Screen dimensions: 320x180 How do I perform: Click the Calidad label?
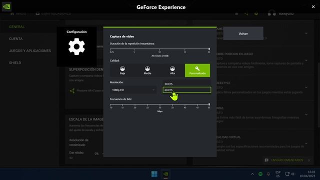114,60
